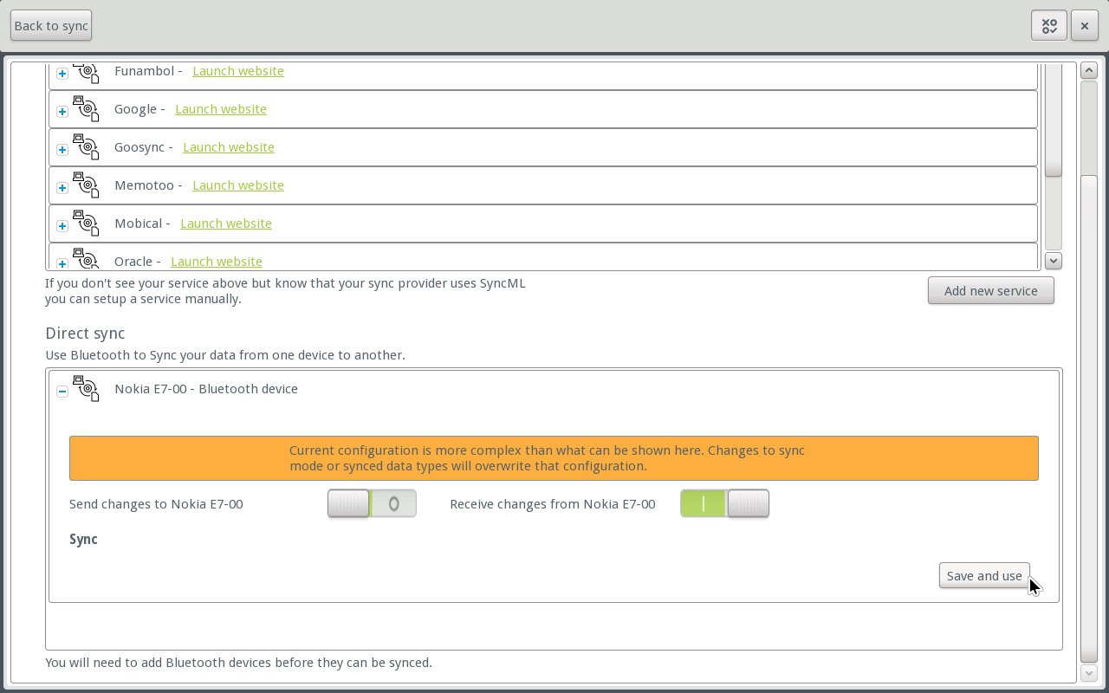The height and width of the screenshot is (693, 1109).
Task: Click the Memotoo service name
Action: click(144, 185)
